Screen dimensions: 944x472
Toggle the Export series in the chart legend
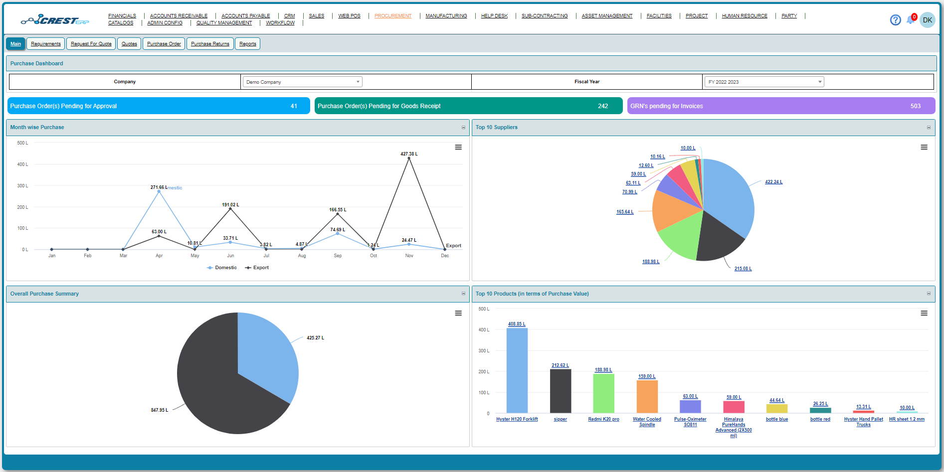point(257,267)
